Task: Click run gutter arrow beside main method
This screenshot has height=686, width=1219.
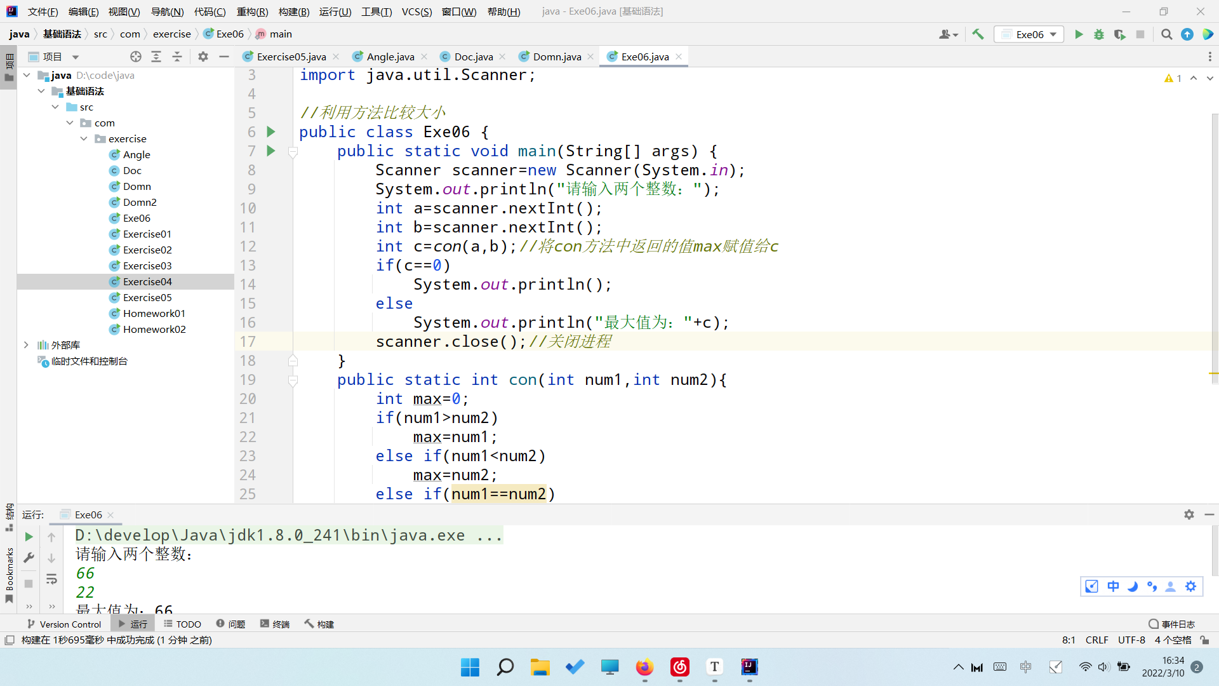Action: (271, 151)
